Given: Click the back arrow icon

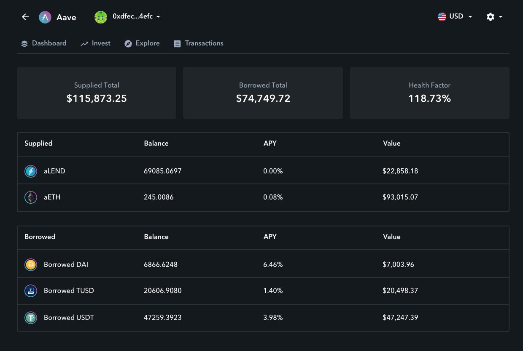Looking at the screenshot, I should [25, 17].
